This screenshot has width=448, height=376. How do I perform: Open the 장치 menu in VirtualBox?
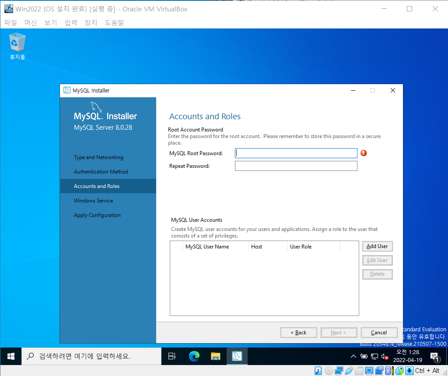coord(91,23)
